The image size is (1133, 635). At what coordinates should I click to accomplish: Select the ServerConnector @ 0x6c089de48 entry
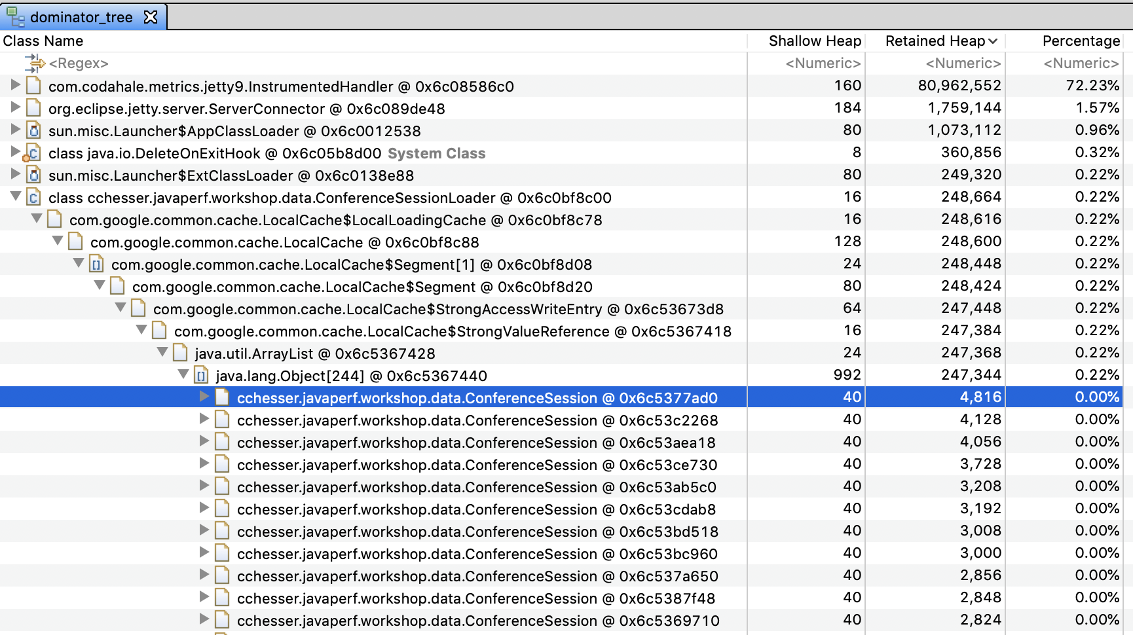(x=247, y=109)
